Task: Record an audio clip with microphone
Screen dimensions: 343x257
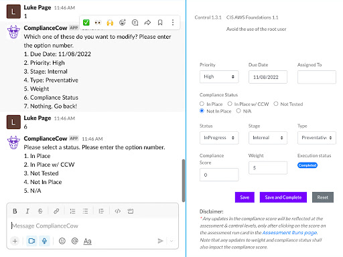Action: coord(44,241)
